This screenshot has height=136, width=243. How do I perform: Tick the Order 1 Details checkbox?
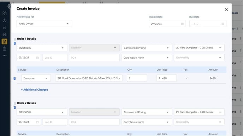15,39
